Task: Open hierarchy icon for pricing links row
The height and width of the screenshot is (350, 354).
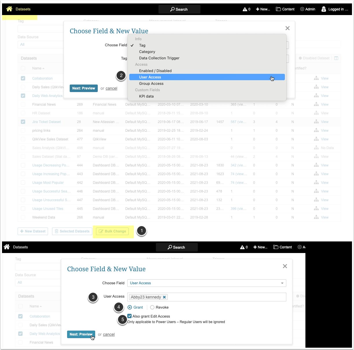Action: pos(316,130)
